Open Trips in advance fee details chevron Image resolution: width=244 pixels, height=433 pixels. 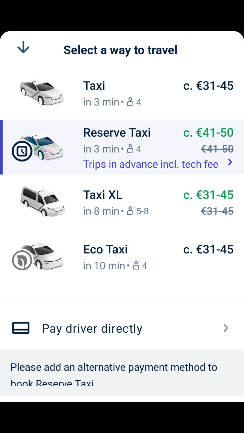pyautogui.click(x=230, y=162)
